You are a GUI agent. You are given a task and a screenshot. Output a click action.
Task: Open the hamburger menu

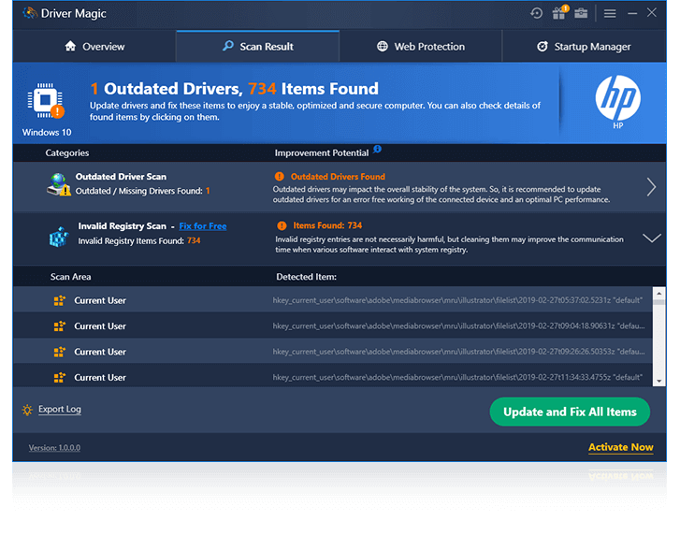click(610, 14)
